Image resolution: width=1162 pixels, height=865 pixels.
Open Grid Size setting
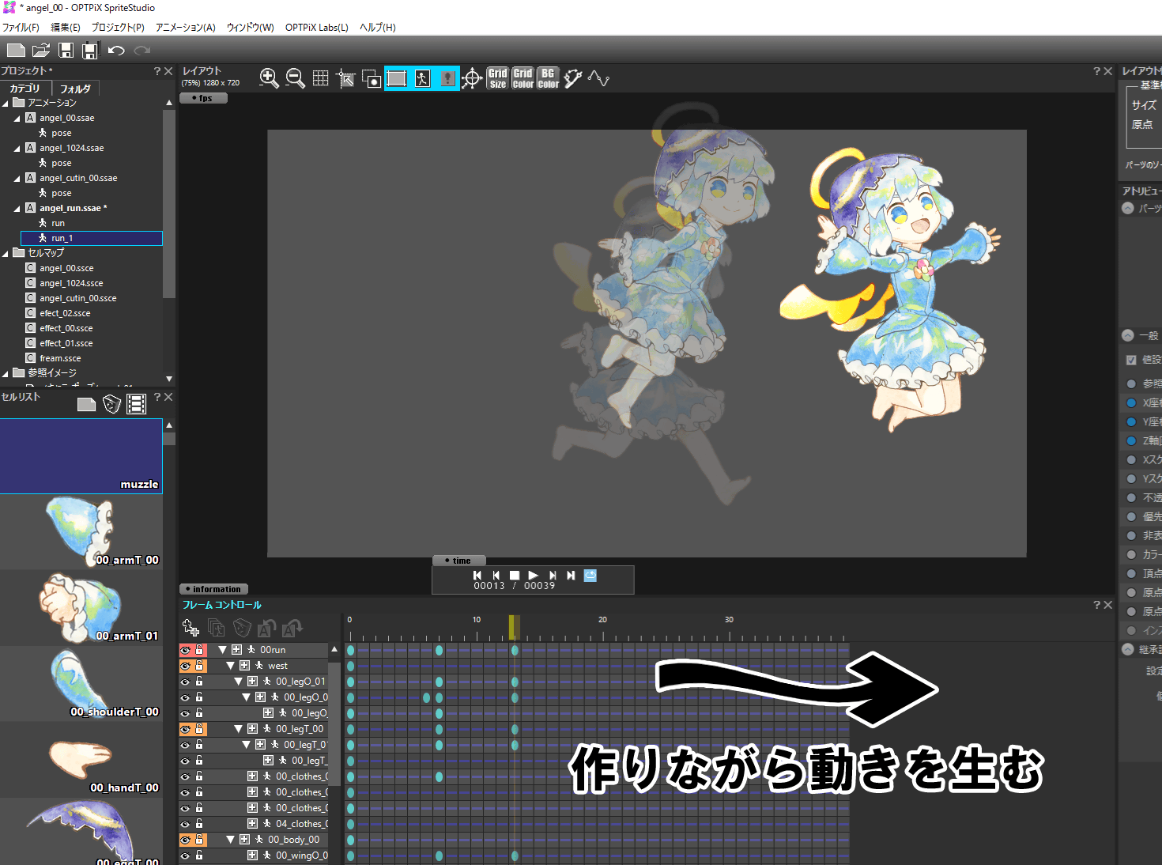[x=497, y=78]
